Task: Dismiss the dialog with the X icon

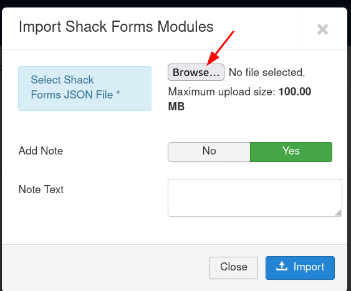Action: (322, 29)
